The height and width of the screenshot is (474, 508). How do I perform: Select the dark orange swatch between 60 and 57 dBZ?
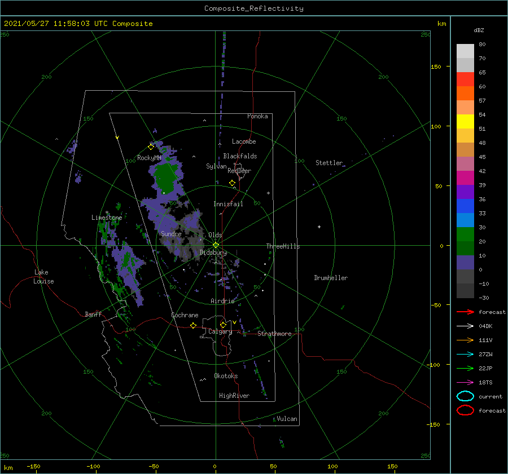click(465, 93)
